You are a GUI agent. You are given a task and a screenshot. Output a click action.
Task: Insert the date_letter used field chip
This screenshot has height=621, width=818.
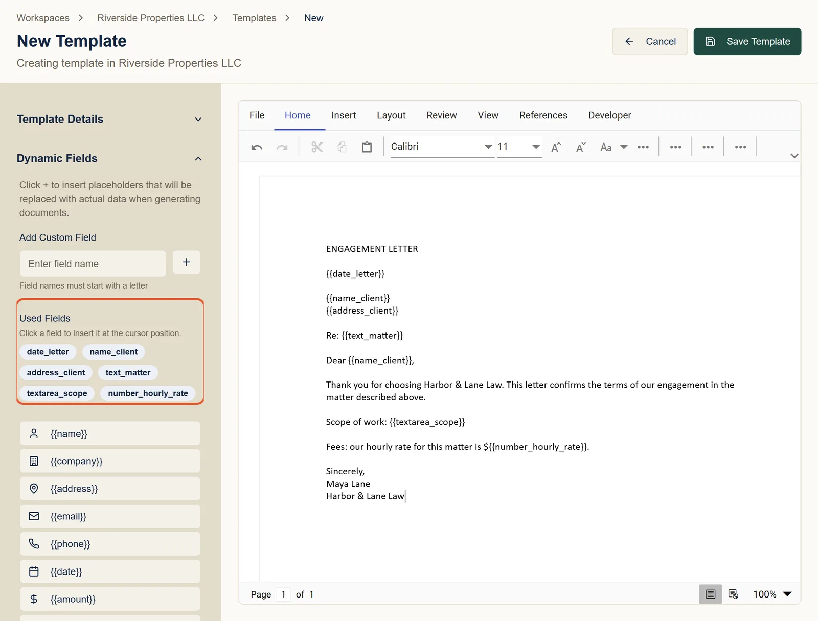pos(48,352)
